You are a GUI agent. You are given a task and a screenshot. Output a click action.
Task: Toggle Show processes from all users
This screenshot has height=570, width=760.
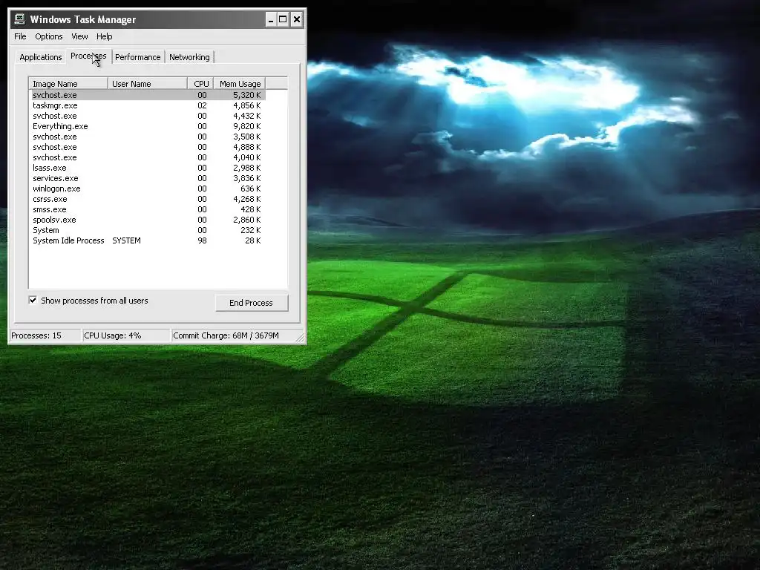33,300
